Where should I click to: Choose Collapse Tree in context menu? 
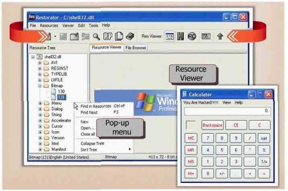coord(103,143)
